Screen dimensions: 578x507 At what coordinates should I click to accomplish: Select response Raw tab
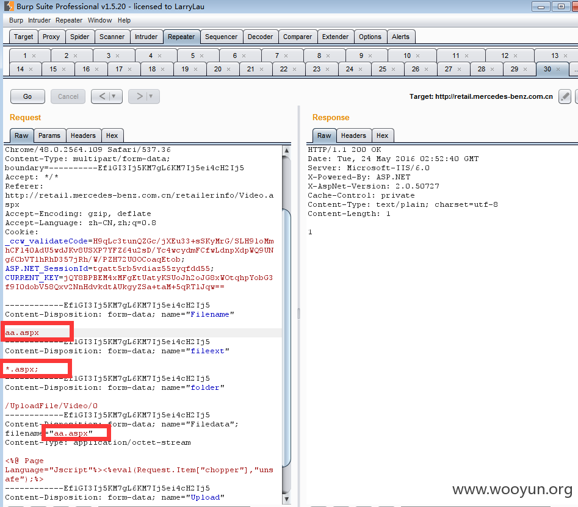click(x=324, y=135)
